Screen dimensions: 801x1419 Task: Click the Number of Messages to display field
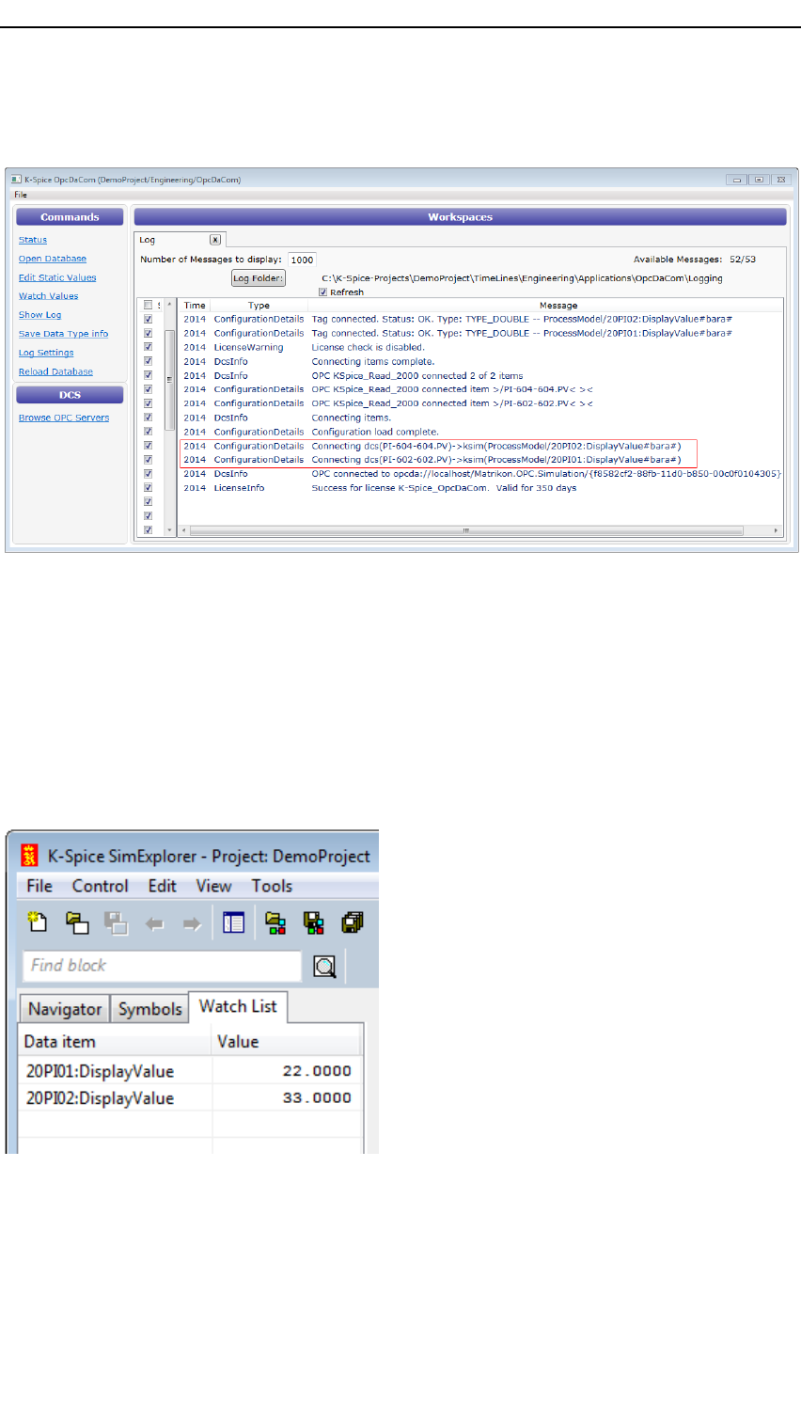pyautogui.click(x=302, y=260)
